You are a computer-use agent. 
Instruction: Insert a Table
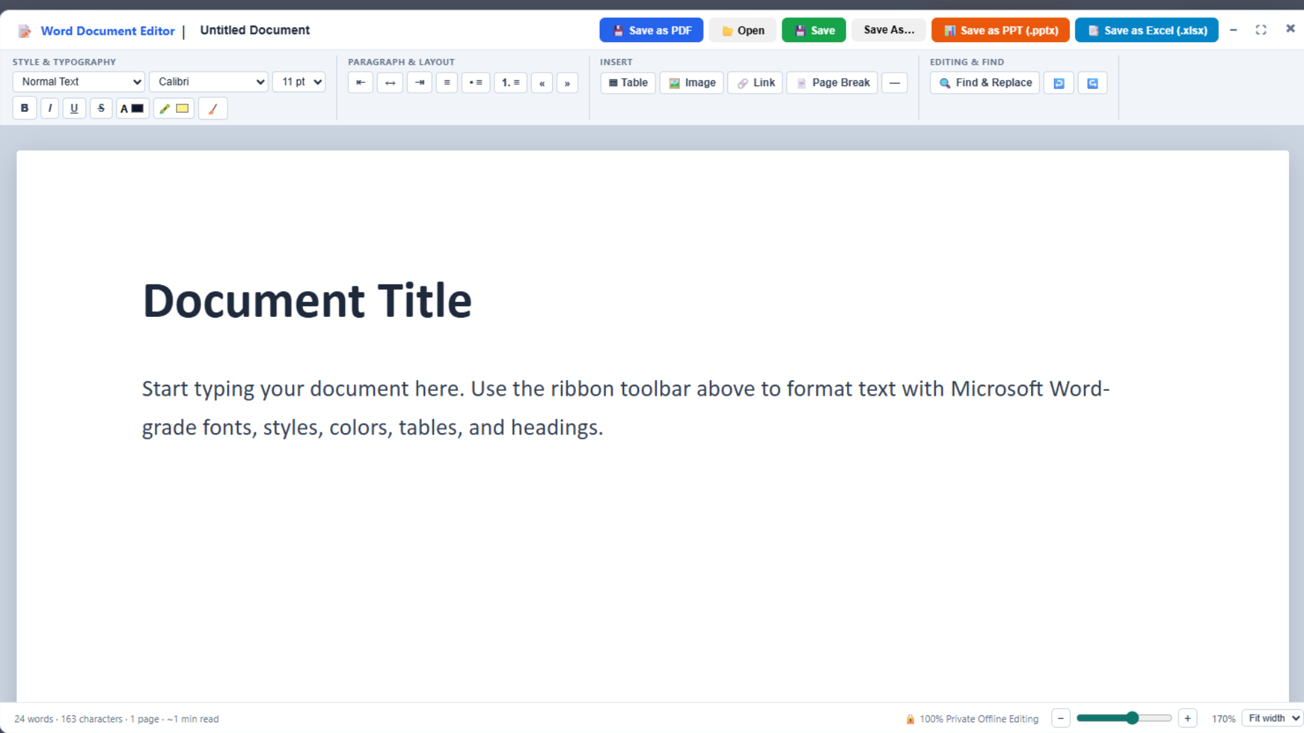[x=628, y=83]
